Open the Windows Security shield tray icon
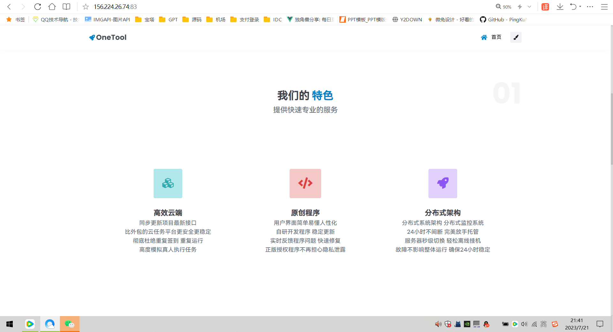The height and width of the screenshot is (332, 613). [448, 324]
